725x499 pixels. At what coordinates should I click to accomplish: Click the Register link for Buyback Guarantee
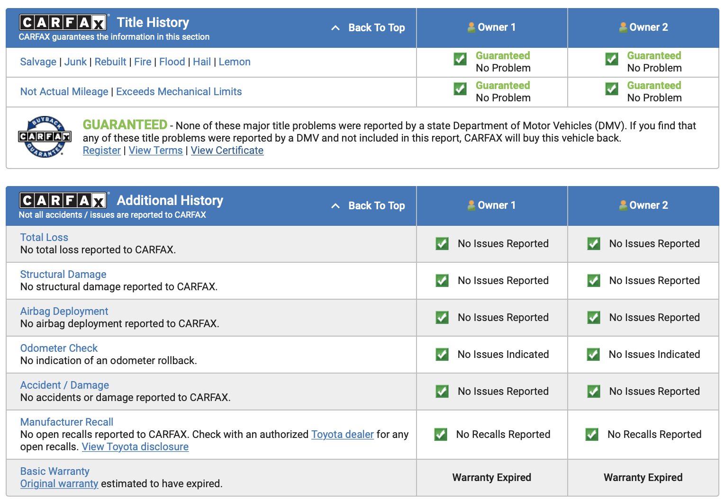[x=102, y=151]
